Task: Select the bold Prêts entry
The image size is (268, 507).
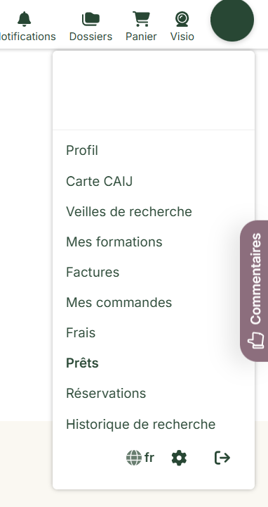Action: click(82, 363)
